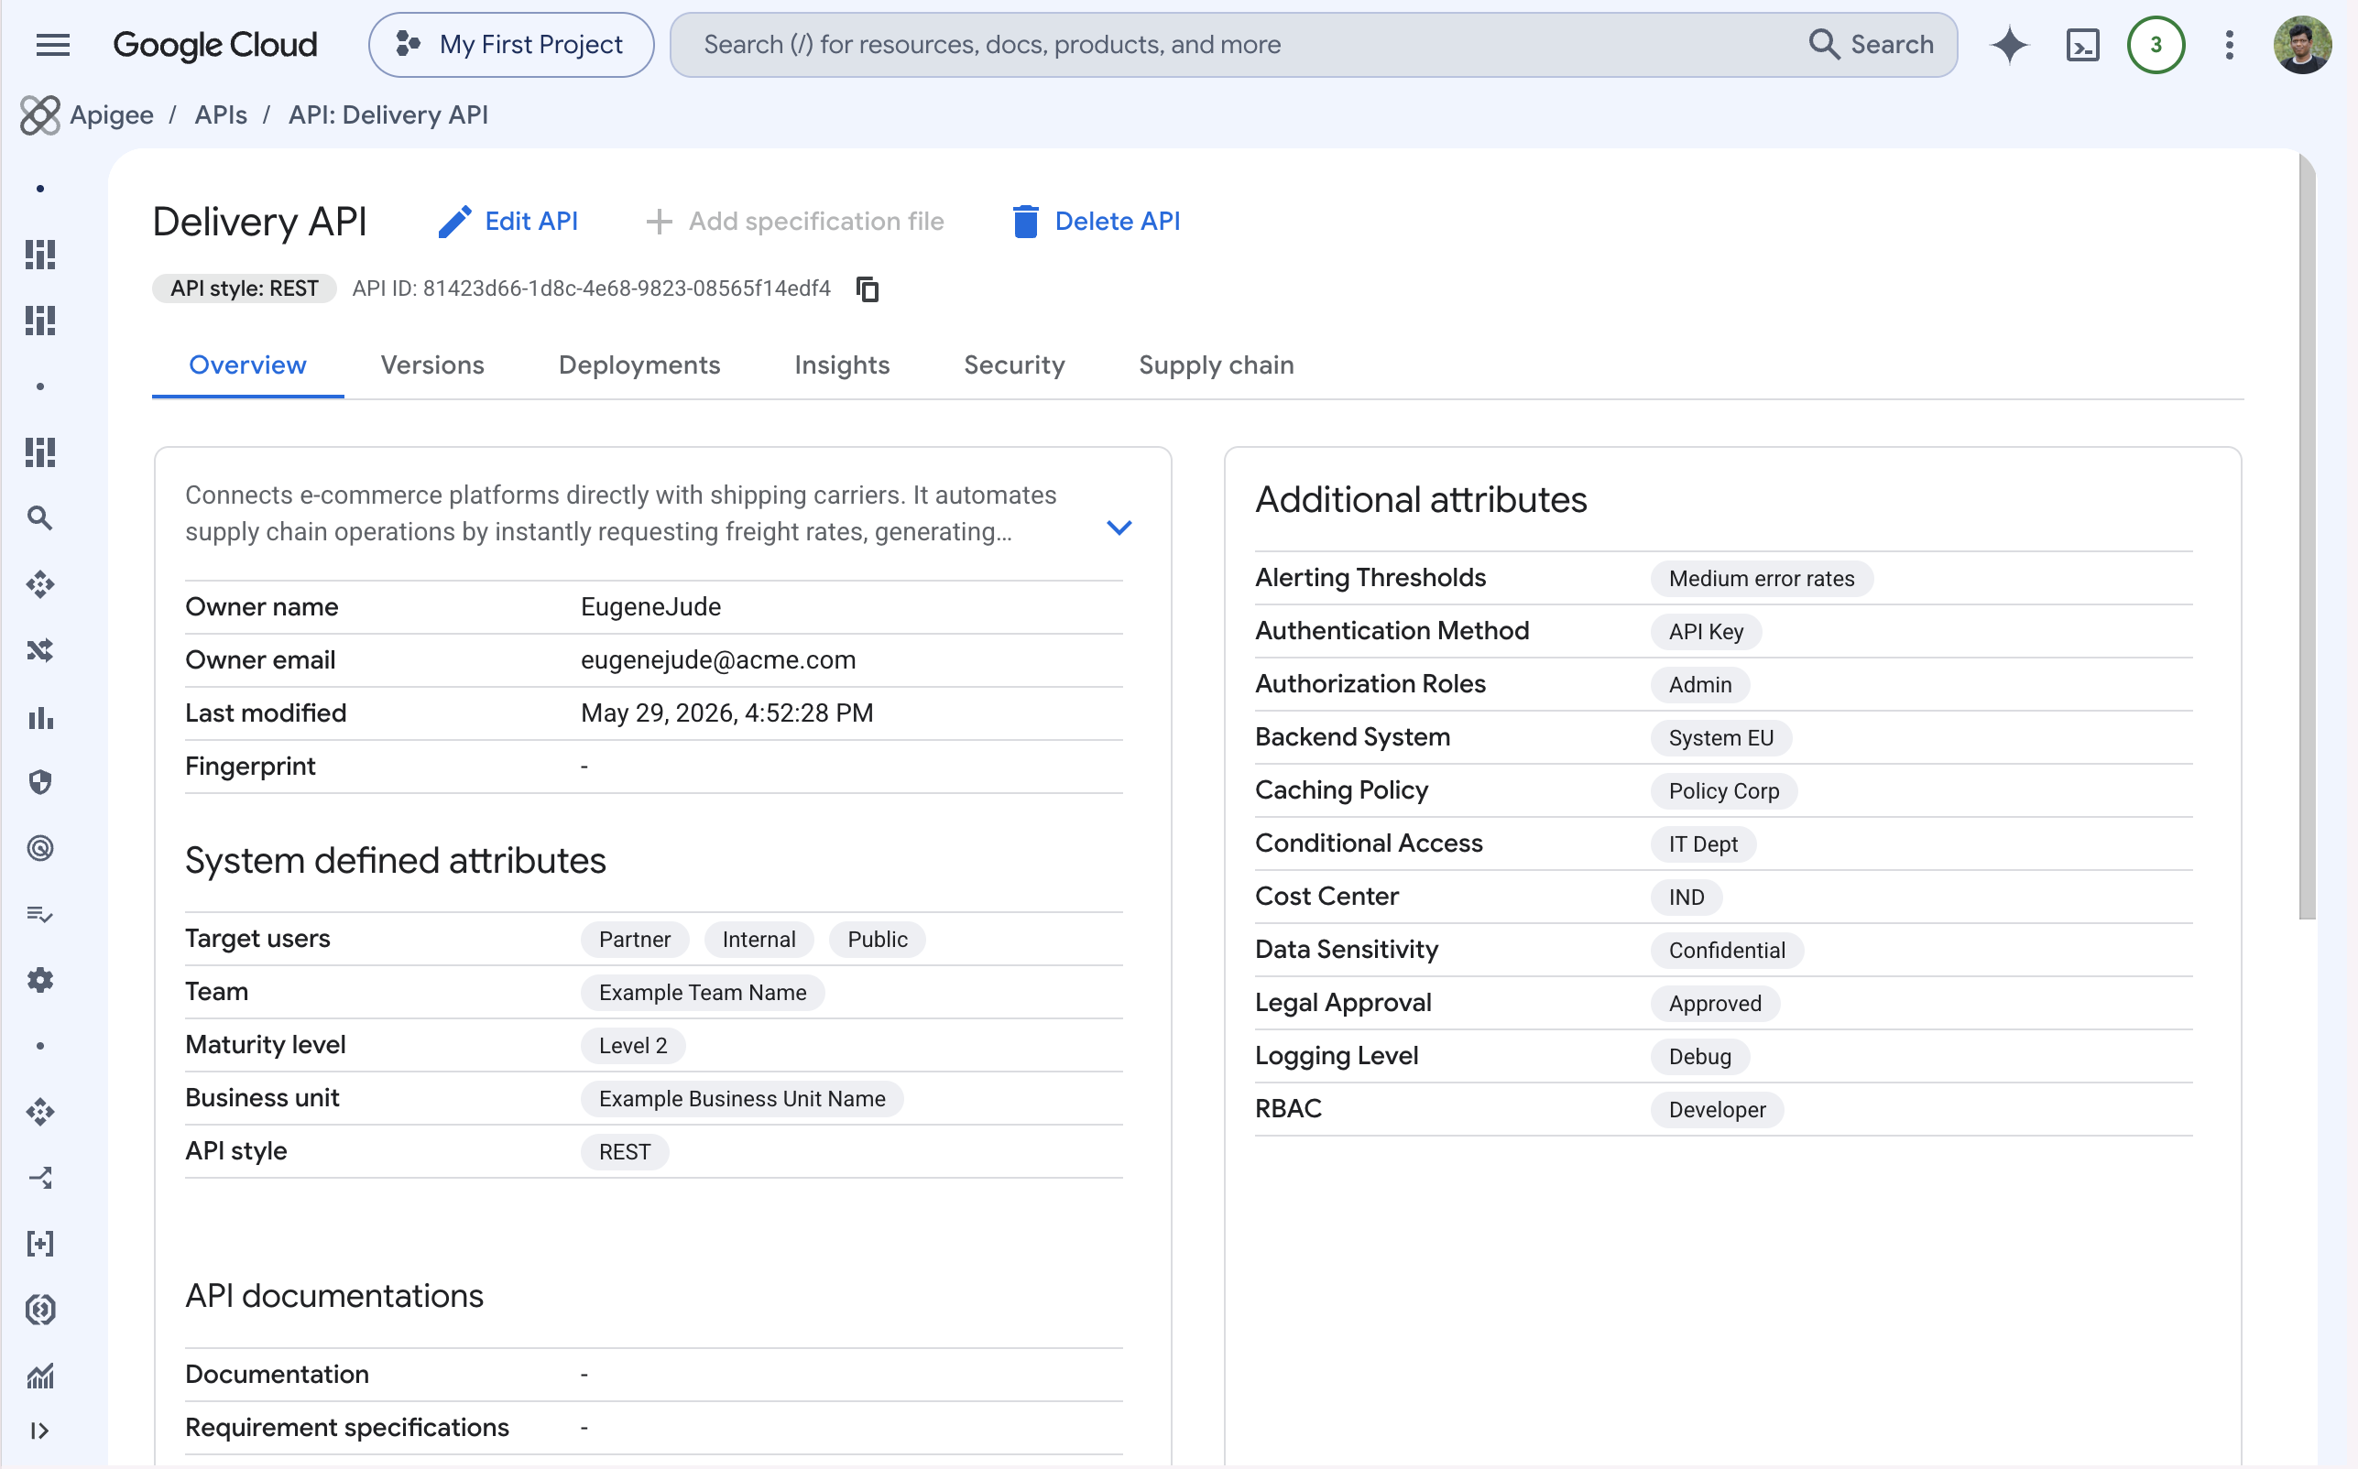Open the Gemini AI sparkle assistant
2358x1469 pixels.
point(2009,45)
